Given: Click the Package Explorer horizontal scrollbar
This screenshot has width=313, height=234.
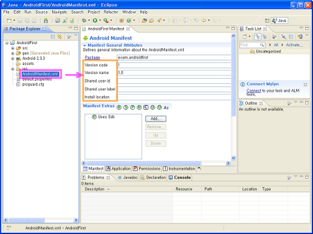Looking at the screenshot, I should [x=27, y=220].
